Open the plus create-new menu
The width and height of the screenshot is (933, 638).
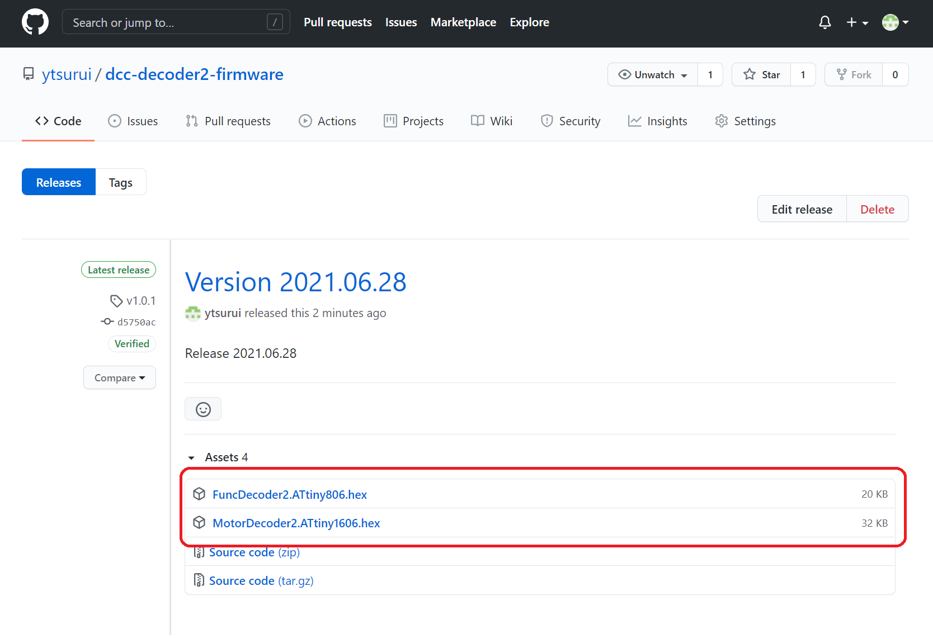(856, 22)
